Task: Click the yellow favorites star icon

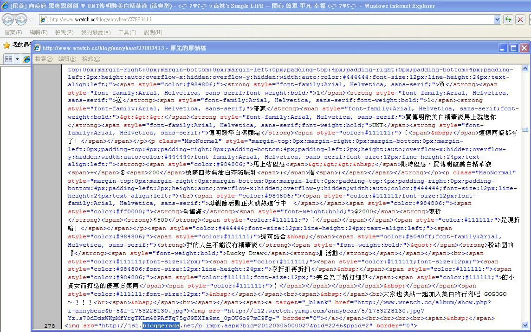Action: 6,45
